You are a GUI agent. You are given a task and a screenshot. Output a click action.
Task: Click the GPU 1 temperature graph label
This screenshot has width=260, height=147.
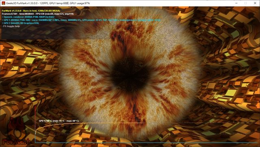(59, 121)
